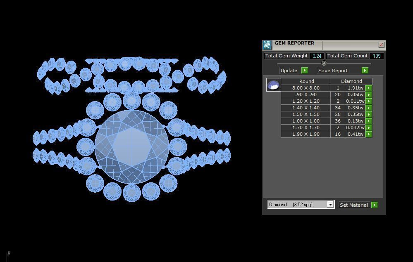Image resolution: width=413 pixels, height=262 pixels.
Task: Click green arrow for 1.50 X 1.50 row
Action: (x=369, y=114)
